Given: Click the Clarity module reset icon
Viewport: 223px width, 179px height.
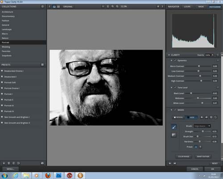Looking at the screenshot, I should tap(218, 55).
